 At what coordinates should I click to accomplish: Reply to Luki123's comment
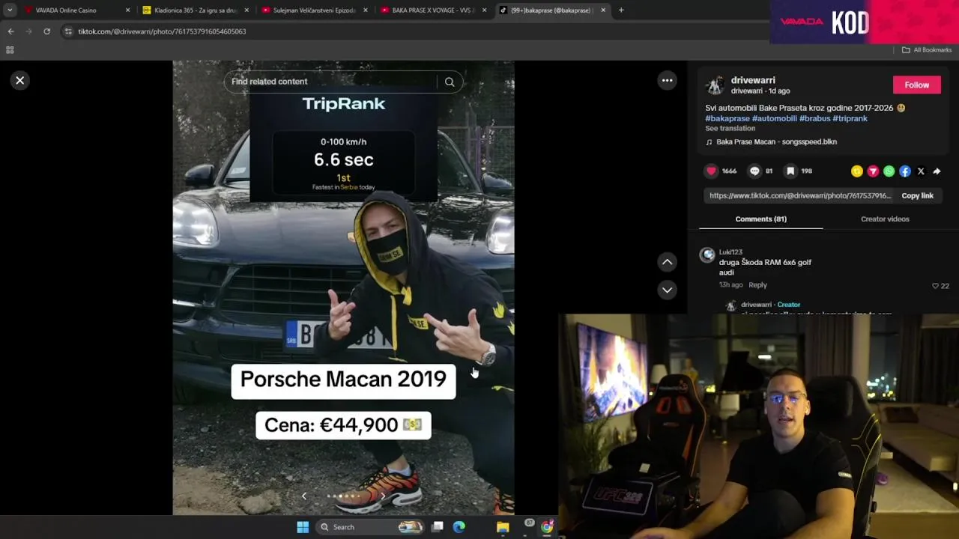coord(757,284)
